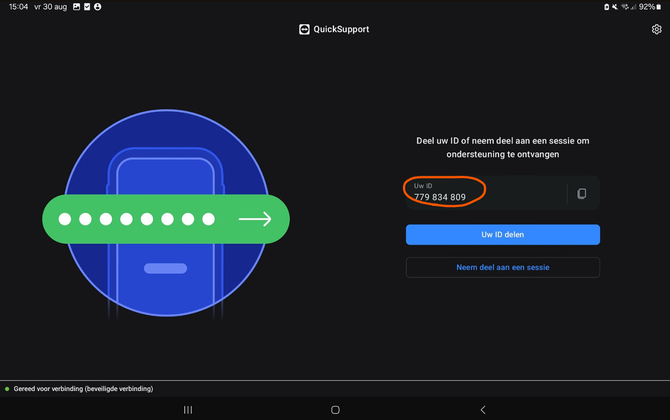Click the white arrow on green bar

click(255, 219)
